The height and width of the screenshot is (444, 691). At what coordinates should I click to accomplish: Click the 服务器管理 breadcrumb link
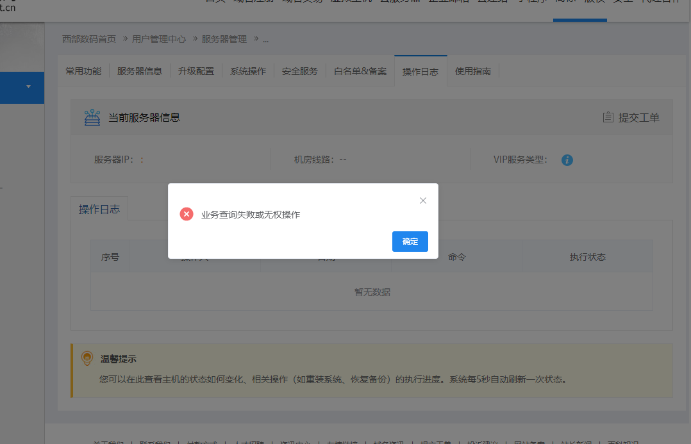pyautogui.click(x=224, y=39)
